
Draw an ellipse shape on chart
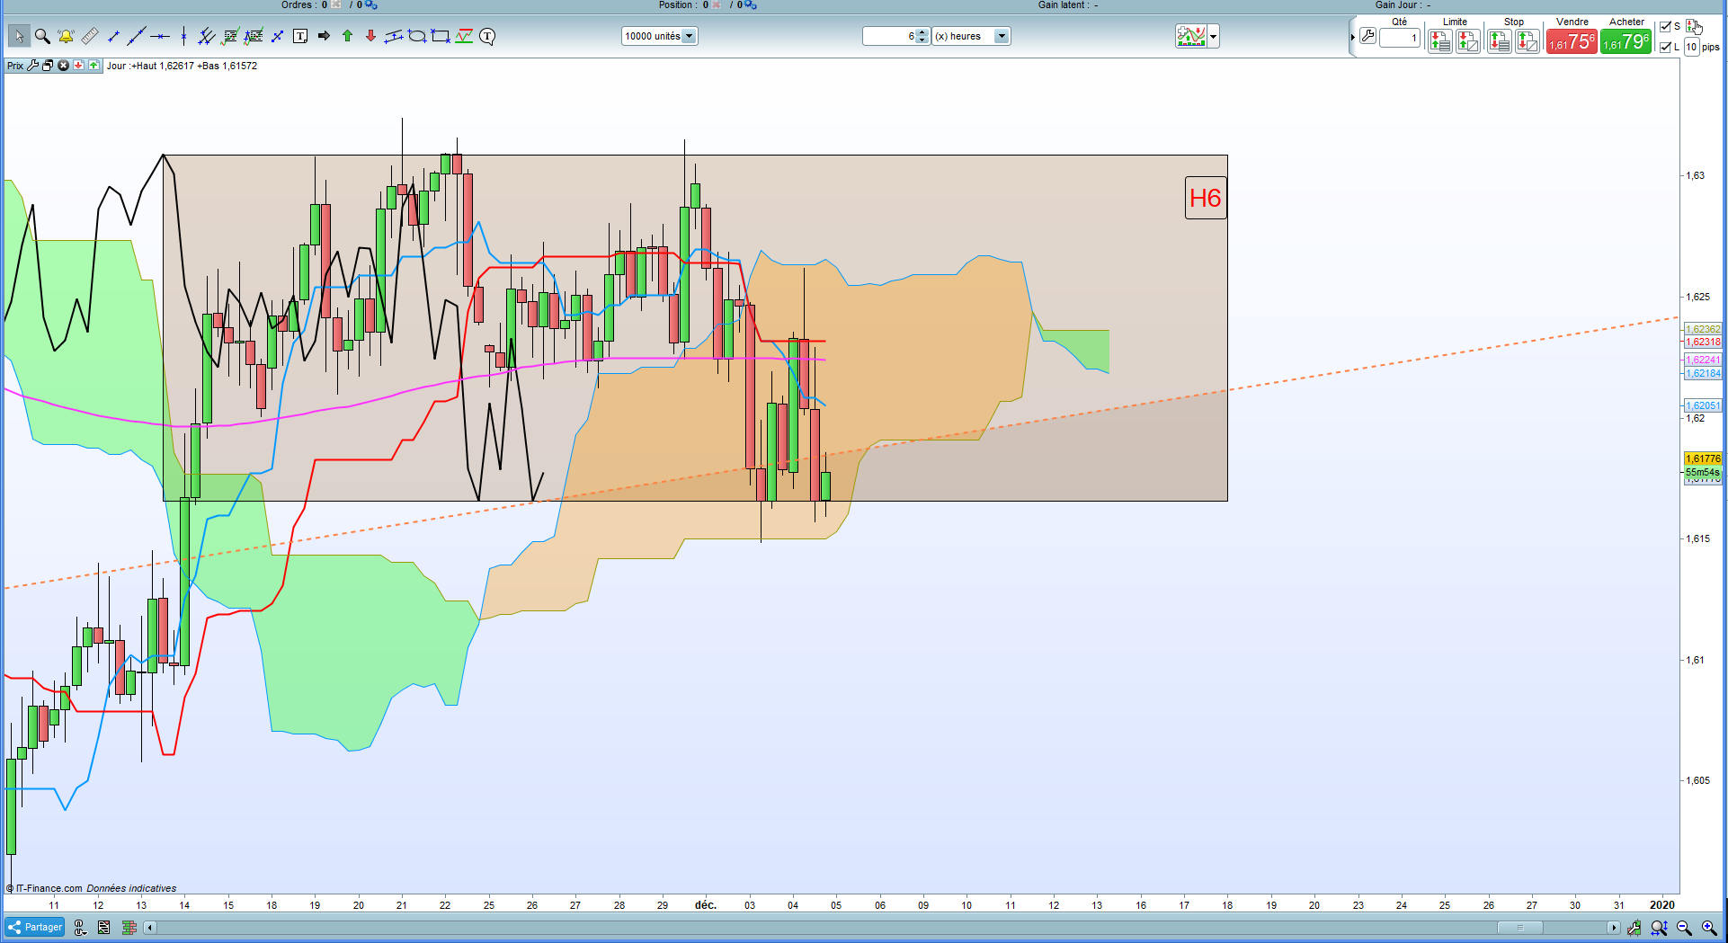tap(417, 36)
